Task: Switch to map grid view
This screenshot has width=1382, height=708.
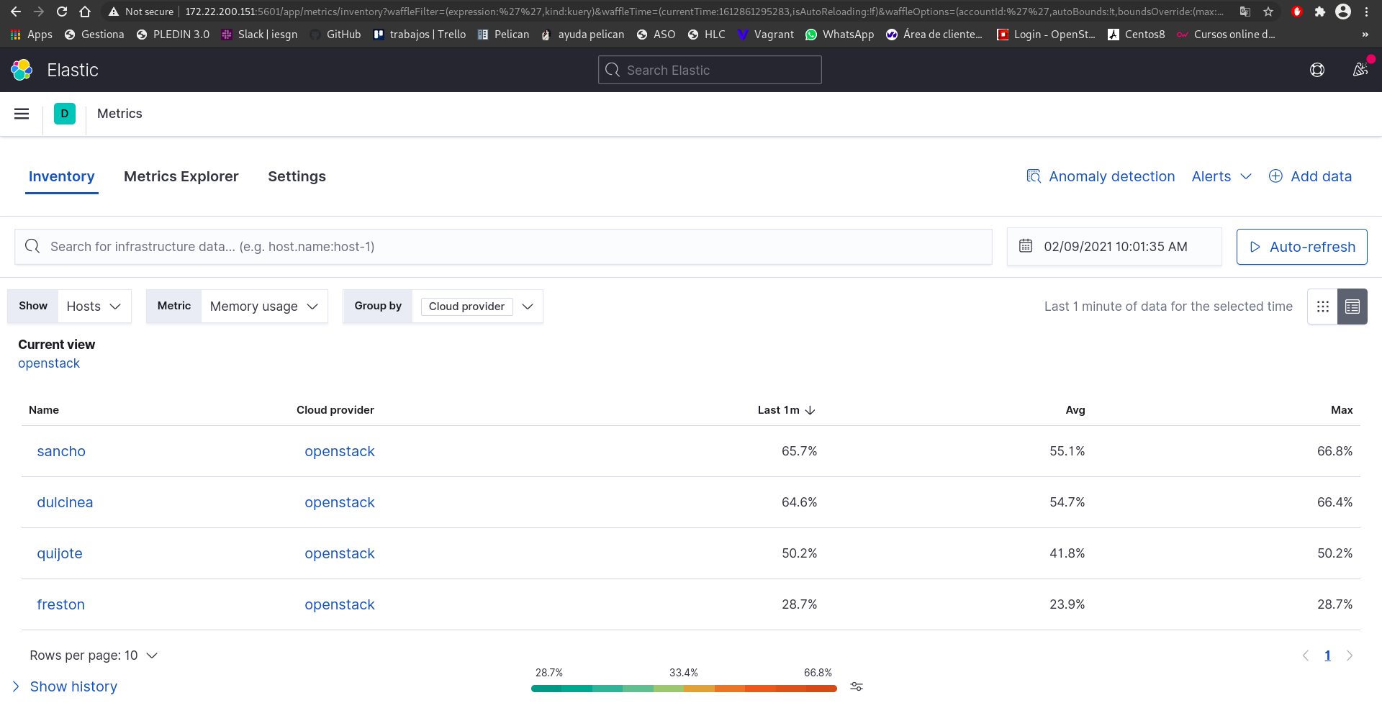Action: (1322, 307)
